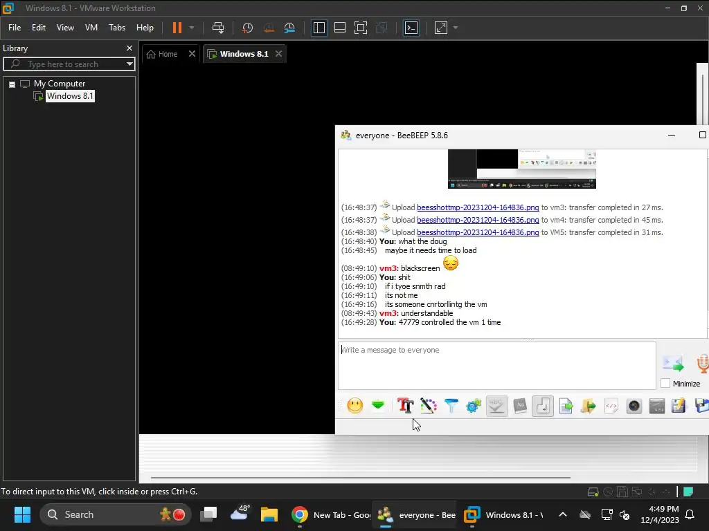Take a VM snapshot with the clock icon
Screen dimensions: 709x531
[247, 28]
